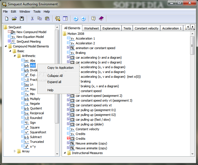Collapse the Instructional Measures folder
Image resolution: width=198 pixels, height=165 pixels.
tap(65, 153)
